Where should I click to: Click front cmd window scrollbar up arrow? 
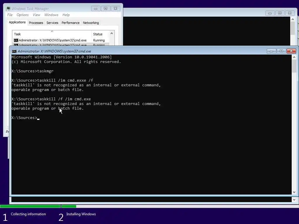(x=294, y=57)
